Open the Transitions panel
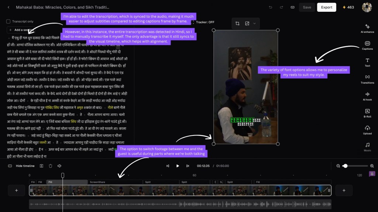Viewport: 378px width, 212px height. pos(367,79)
